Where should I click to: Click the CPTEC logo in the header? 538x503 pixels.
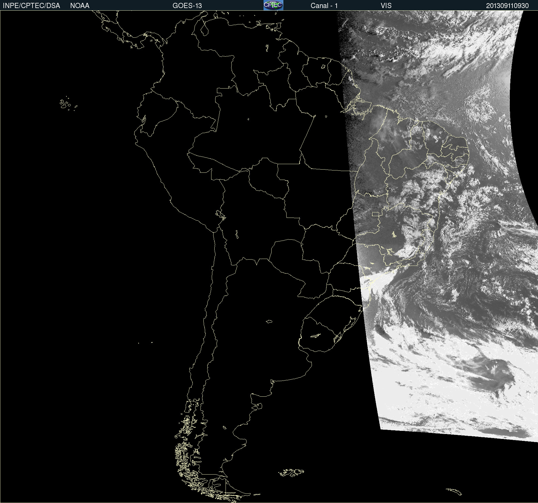coord(273,5)
